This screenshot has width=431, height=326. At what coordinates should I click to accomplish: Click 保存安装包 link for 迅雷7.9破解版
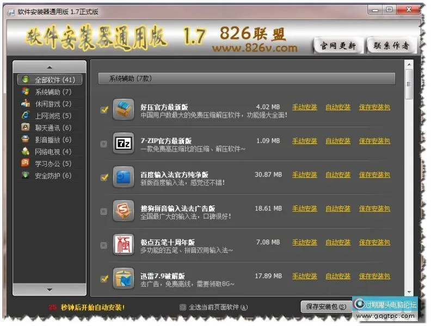point(374,276)
